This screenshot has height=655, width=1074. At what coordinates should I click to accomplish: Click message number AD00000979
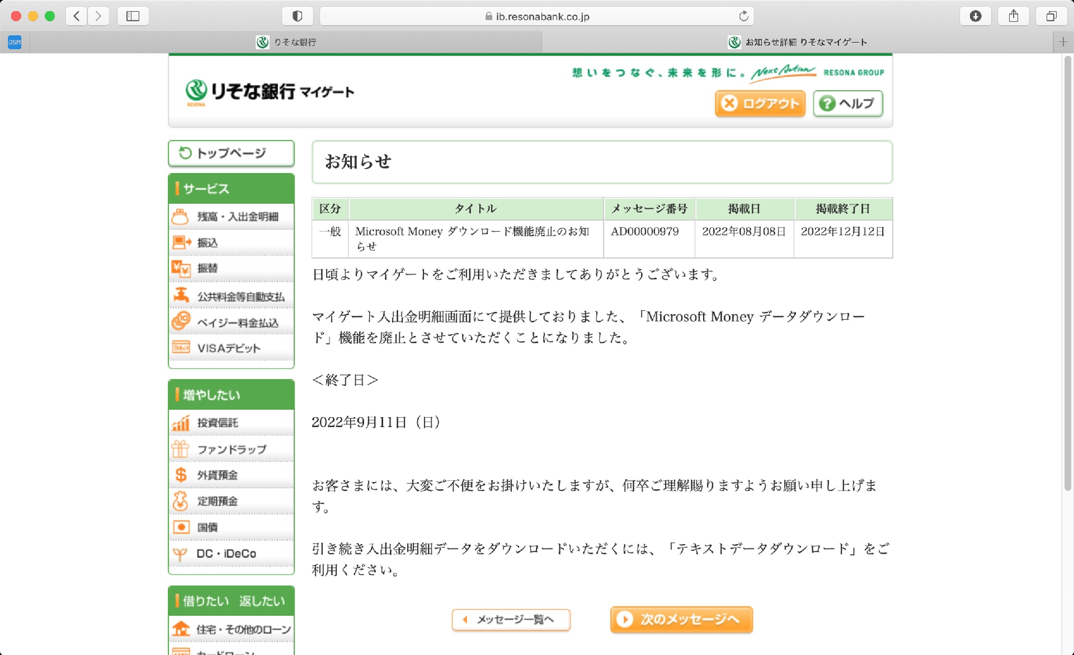[x=644, y=232]
